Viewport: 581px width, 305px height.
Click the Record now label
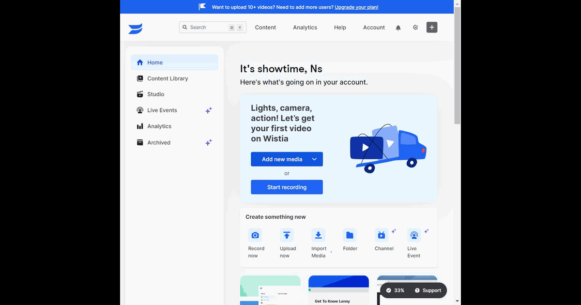coord(256,252)
